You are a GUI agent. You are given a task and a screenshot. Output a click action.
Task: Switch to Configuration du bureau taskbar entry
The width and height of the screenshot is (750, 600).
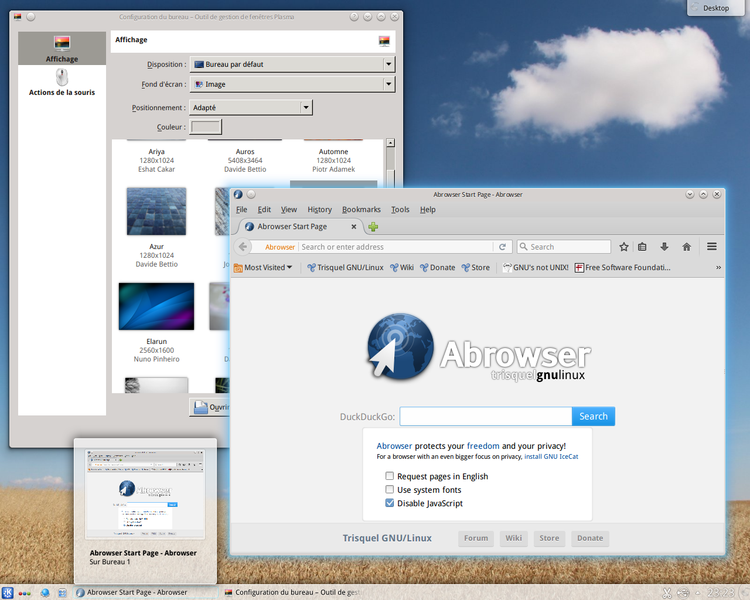pos(293,592)
